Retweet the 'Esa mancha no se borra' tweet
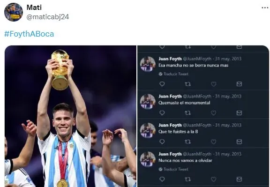The image size is (270, 187). point(187,84)
